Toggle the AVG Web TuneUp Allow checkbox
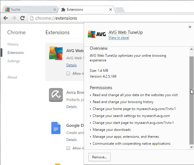This screenshot has width=194, height=165. (68, 74)
